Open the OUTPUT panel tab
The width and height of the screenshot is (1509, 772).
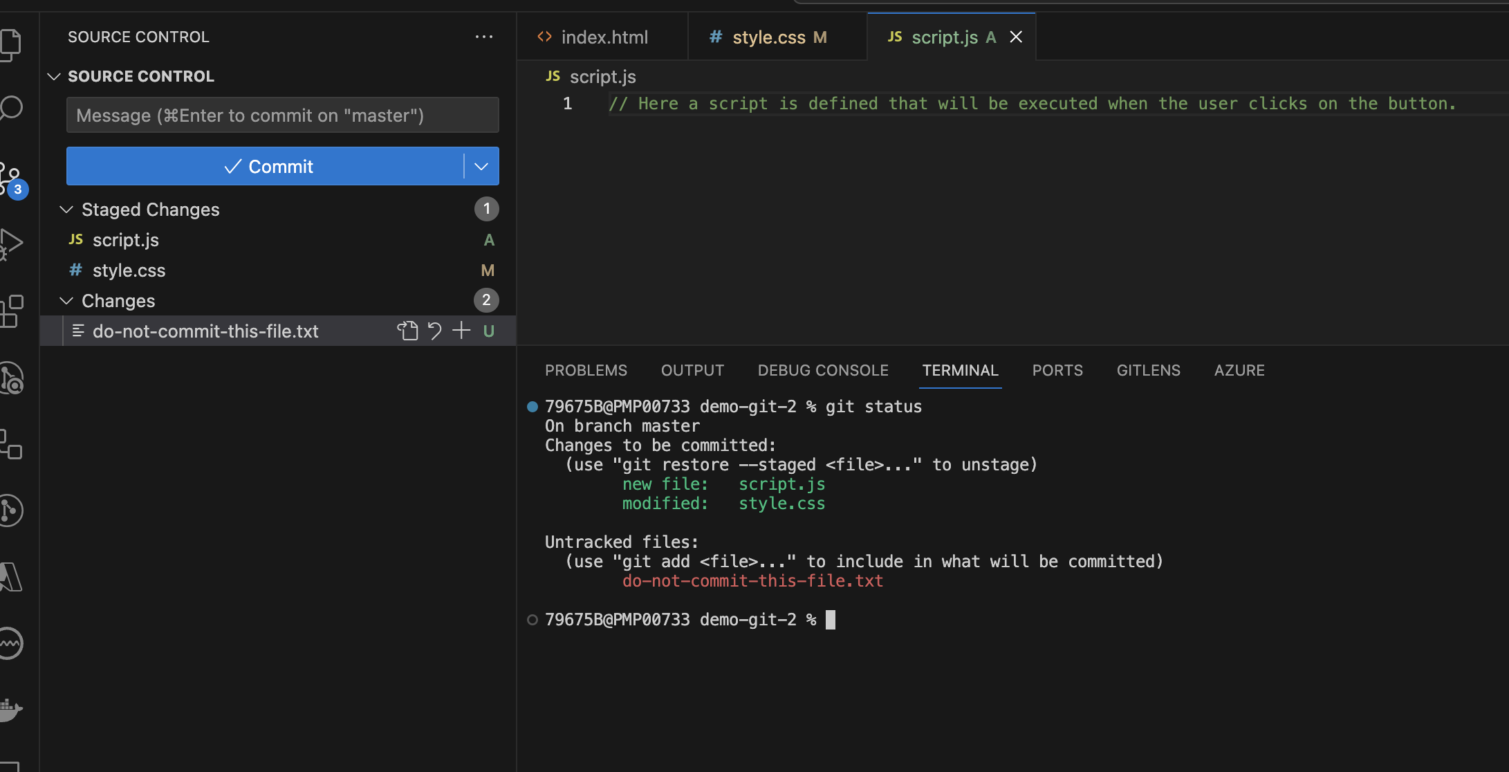click(x=692, y=370)
